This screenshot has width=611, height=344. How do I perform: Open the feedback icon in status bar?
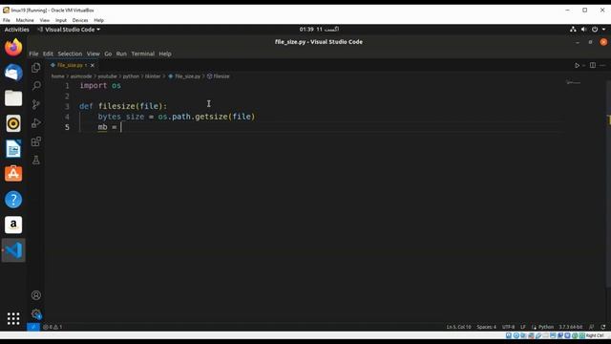(592, 327)
